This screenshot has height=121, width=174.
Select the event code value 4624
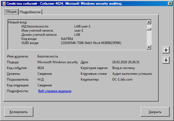click(x=41, y=68)
